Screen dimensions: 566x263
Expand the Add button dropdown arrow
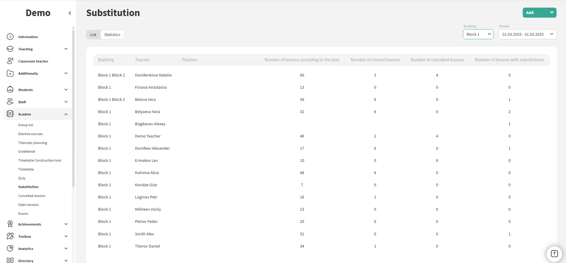click(x=551, y=12)
